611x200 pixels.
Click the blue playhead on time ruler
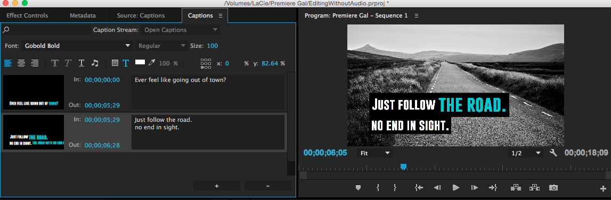(x=404, y=166)
